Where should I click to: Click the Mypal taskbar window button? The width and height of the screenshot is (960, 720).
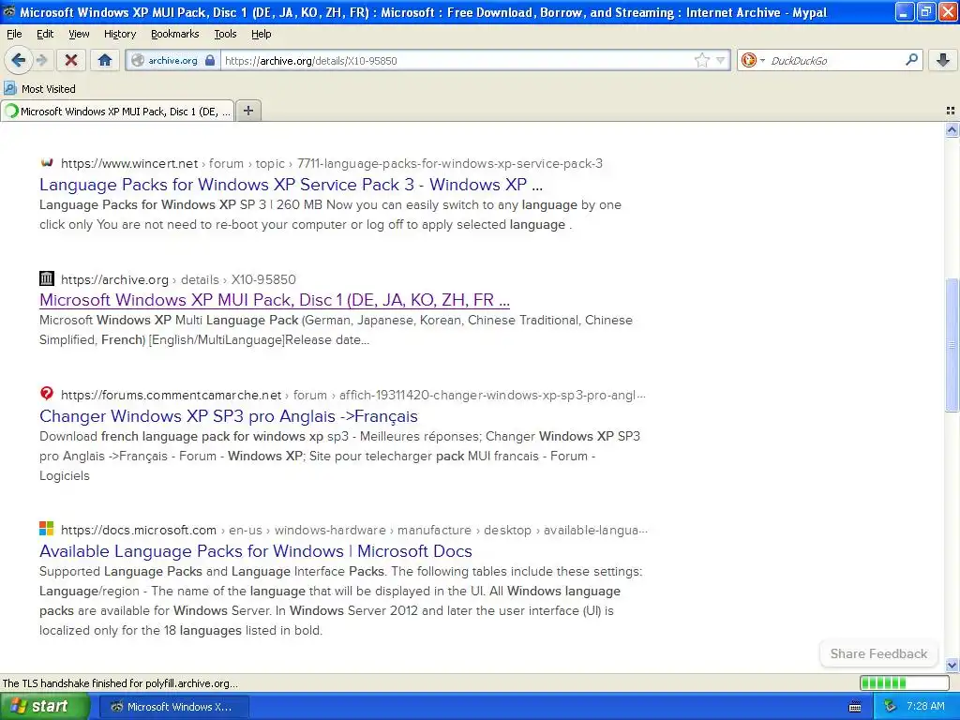[x=173, y=707]
